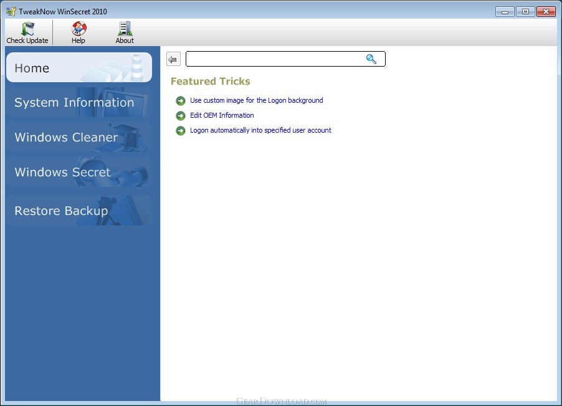Open the Edit OEM Information link

(222, 115)
